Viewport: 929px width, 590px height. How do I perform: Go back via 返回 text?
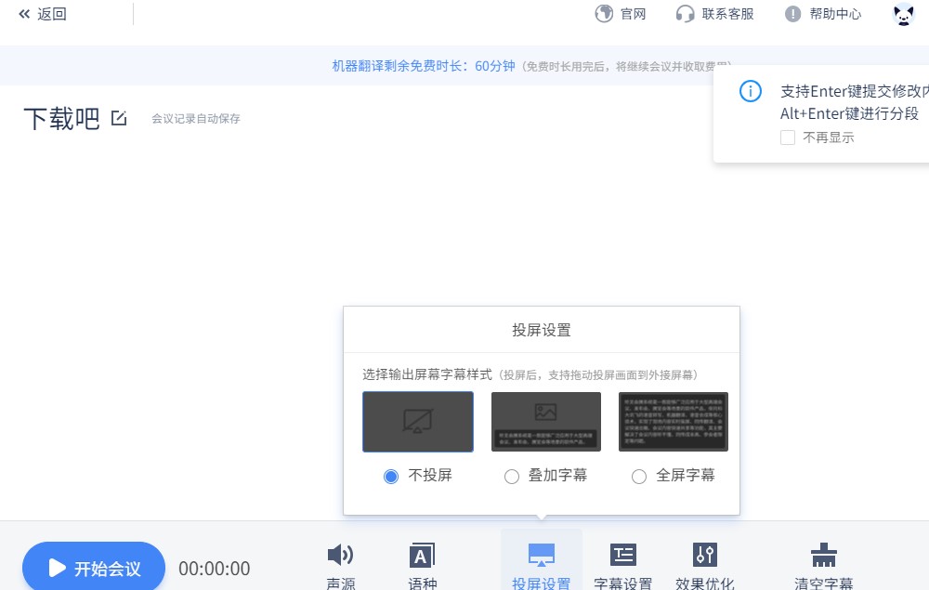coord(51,14)
